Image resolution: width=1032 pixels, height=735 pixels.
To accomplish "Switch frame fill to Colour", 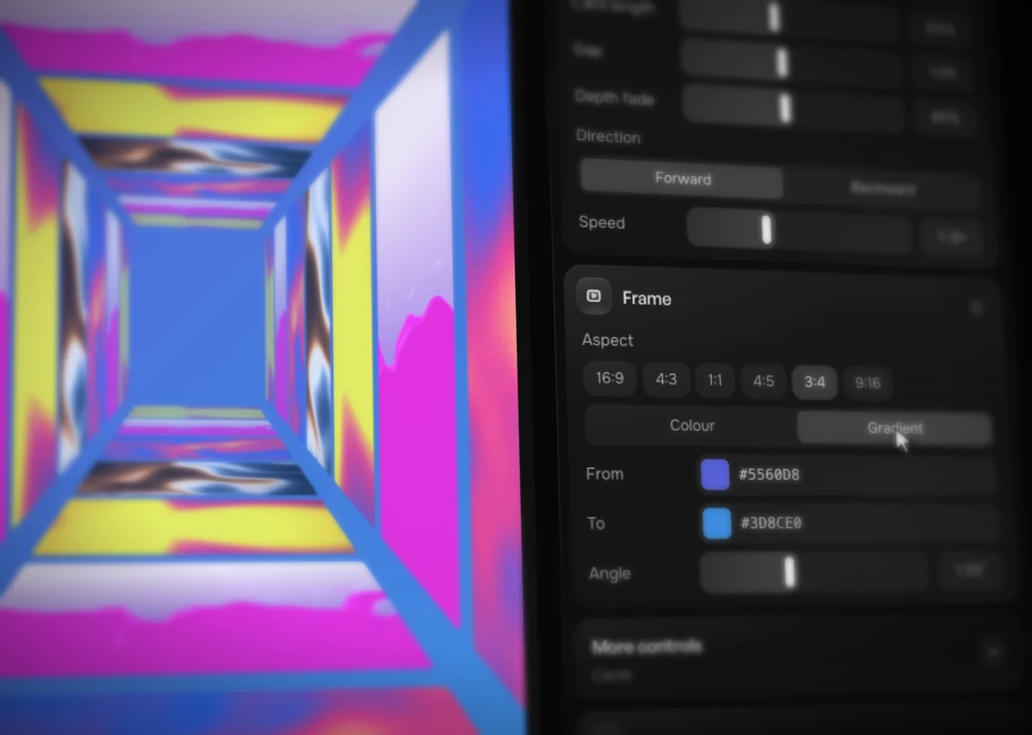I will [x=692, y=426].
